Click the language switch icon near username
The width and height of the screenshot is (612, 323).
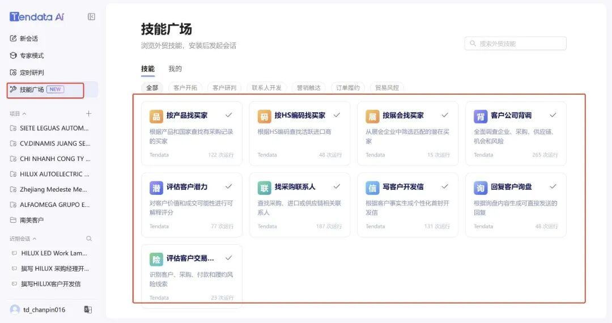tap(88, 310)
